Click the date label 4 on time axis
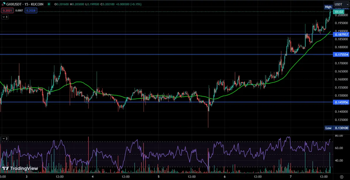350x180 pixels. [92, 177]
